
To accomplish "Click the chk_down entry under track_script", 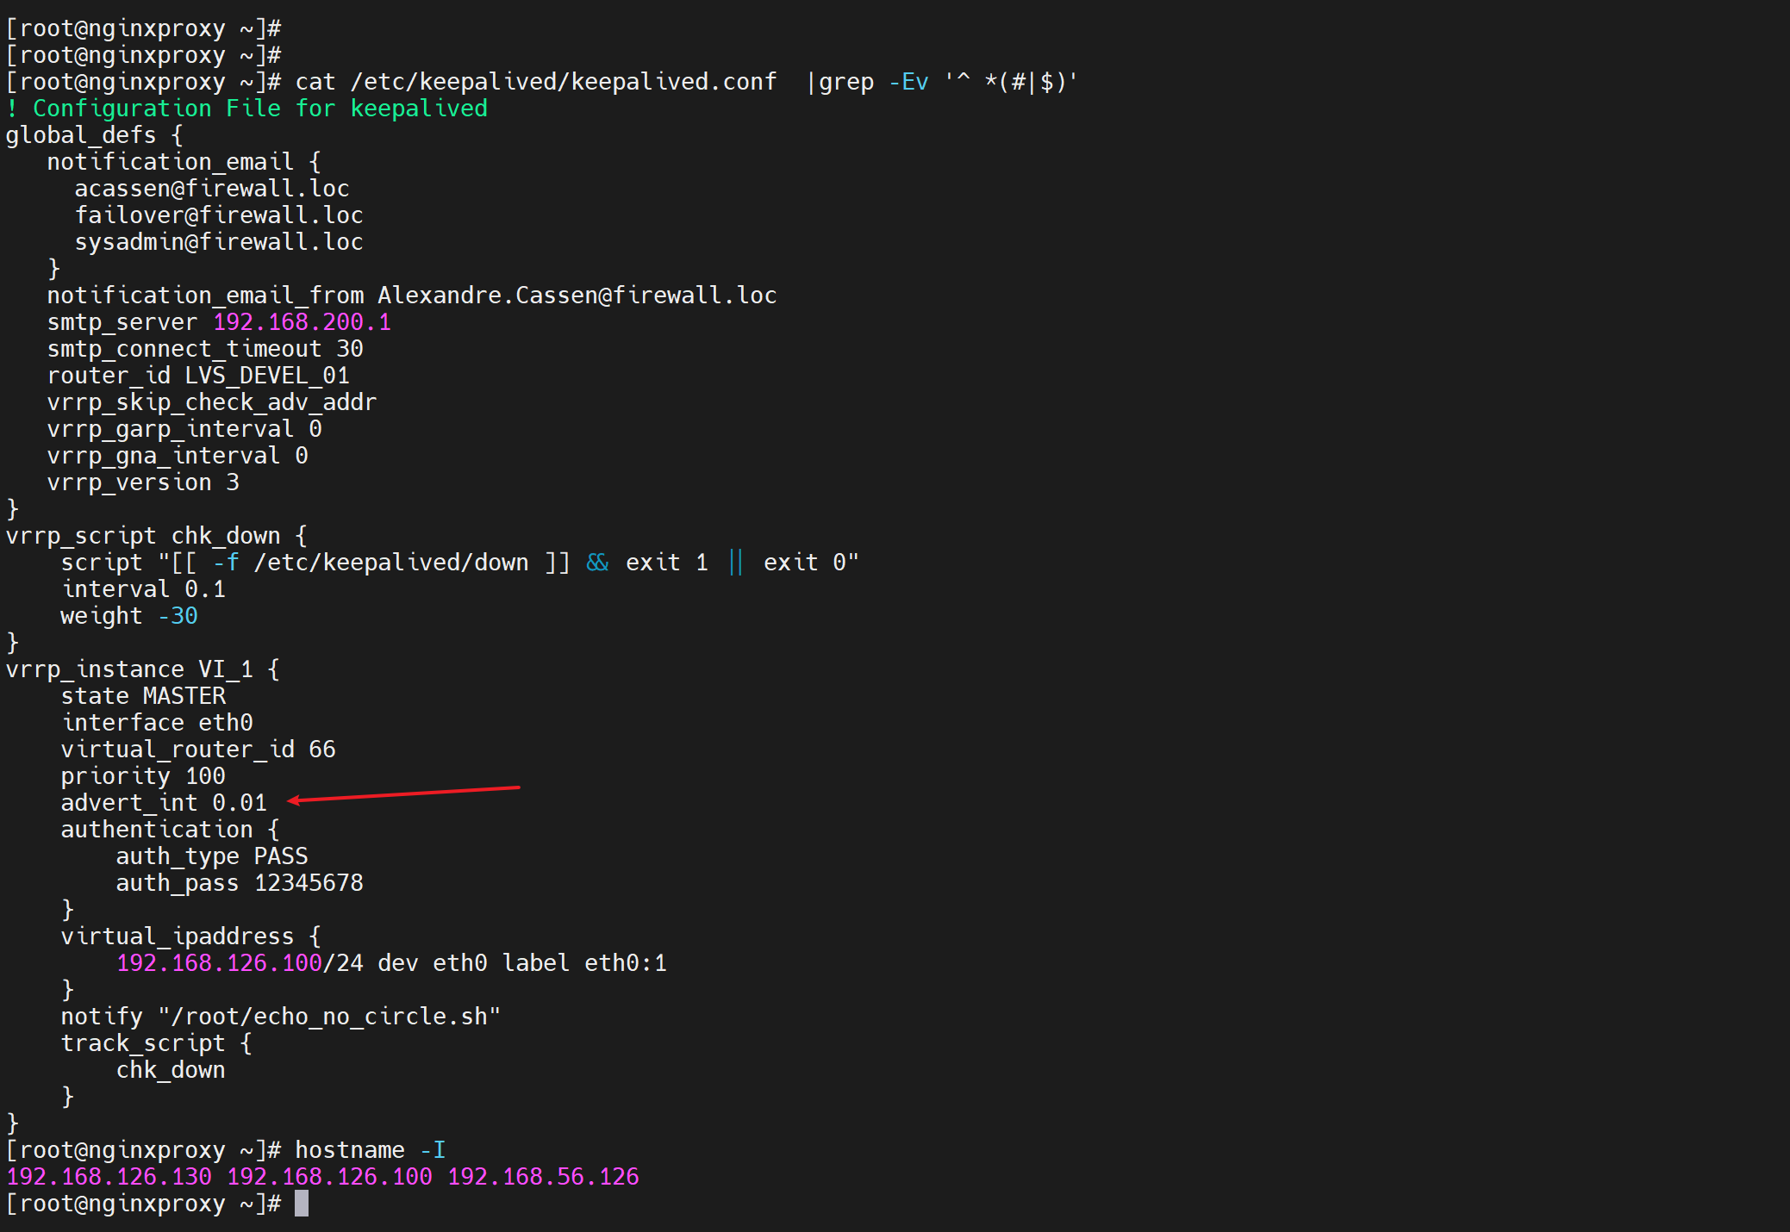I will 171,1070.
